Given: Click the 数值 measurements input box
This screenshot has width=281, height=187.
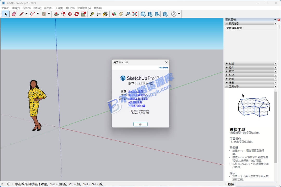Looking at the screenshot, I should [x=256, y=184].
